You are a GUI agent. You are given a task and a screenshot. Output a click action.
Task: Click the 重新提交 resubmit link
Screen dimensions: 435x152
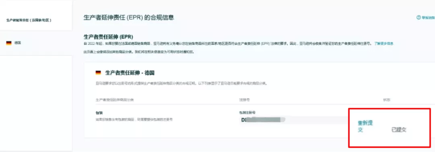[365, 126]
